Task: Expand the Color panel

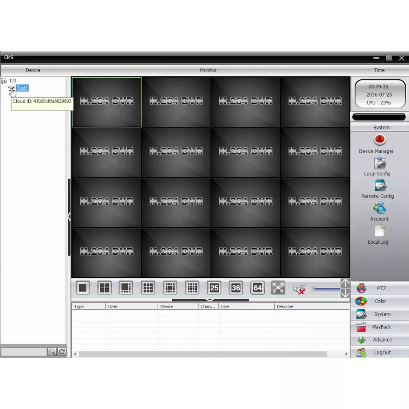Action: (x=380, y=301)
